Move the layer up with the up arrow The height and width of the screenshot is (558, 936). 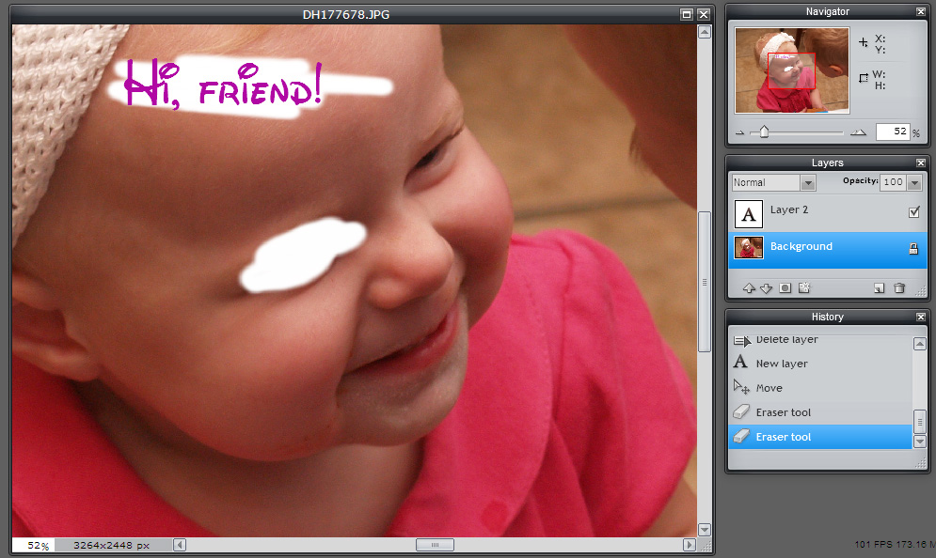pyautogui.click(x=749, y=288)
